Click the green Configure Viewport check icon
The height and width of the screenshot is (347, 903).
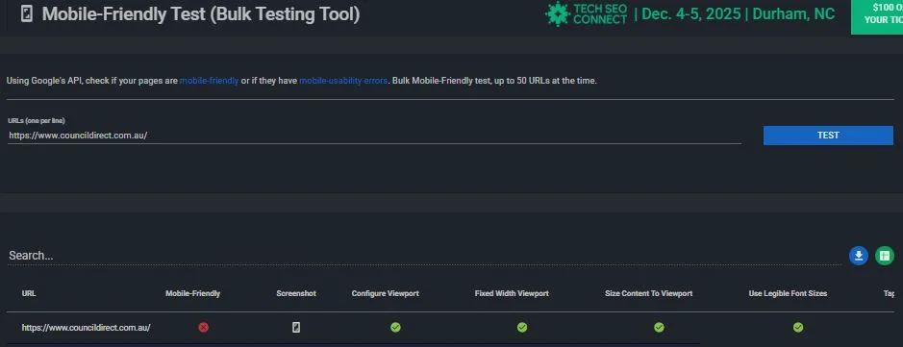395,328
